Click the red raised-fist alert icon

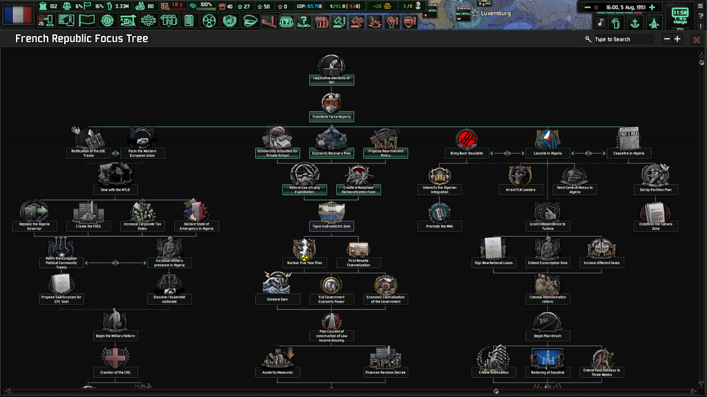[392, 21]
